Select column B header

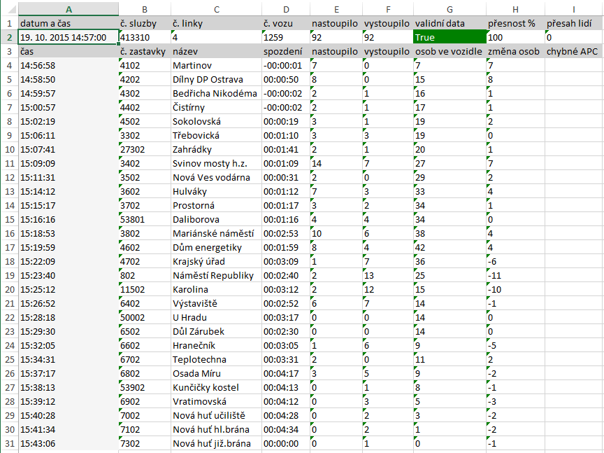point(145,9)
